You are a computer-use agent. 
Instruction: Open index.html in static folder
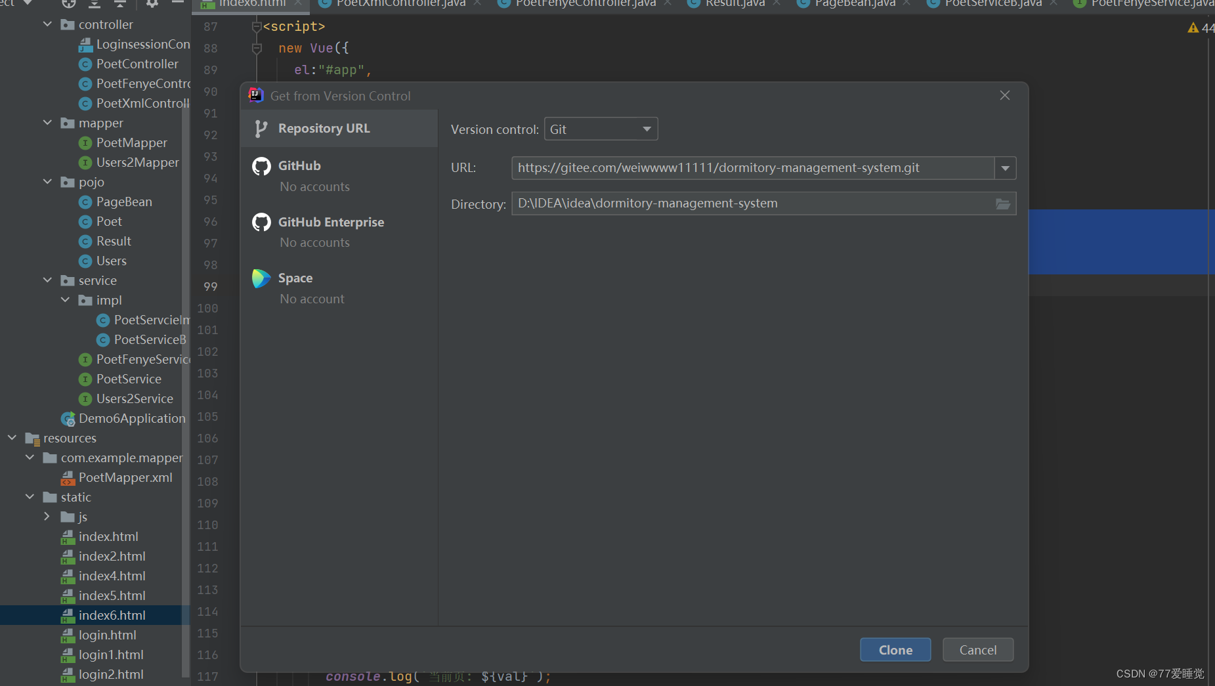coord(100,536)
